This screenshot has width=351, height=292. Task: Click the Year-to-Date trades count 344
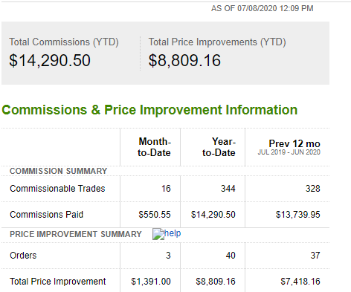point(228,189)
